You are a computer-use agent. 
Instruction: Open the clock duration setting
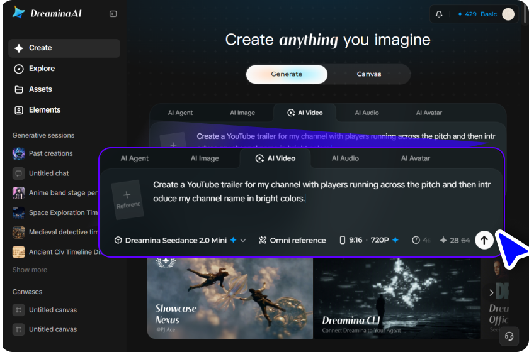tap(421, 240)
